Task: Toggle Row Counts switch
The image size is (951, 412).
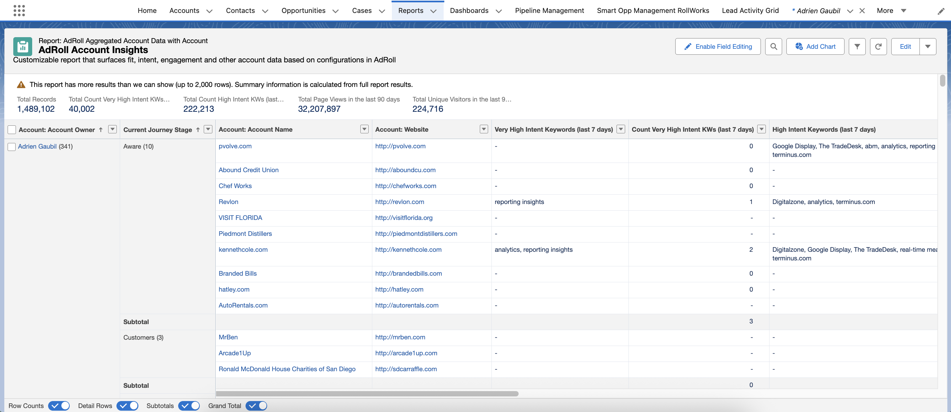Action: (59, 406)
